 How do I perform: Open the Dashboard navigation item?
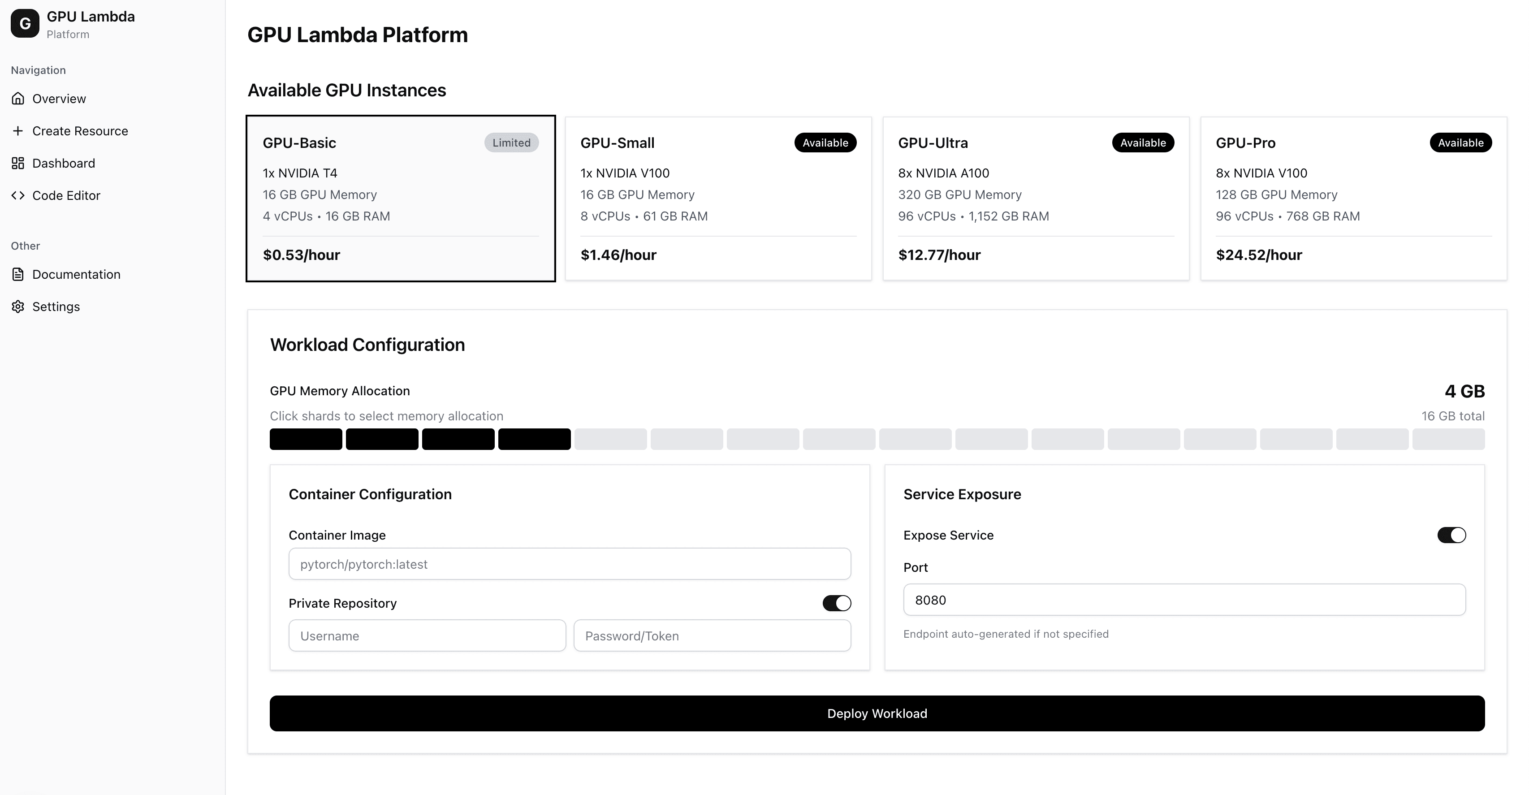(x=64, y=163)
